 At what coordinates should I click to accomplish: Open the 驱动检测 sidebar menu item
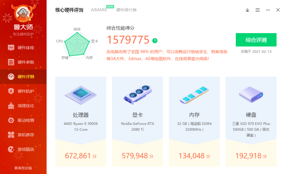tap(23, 120)
